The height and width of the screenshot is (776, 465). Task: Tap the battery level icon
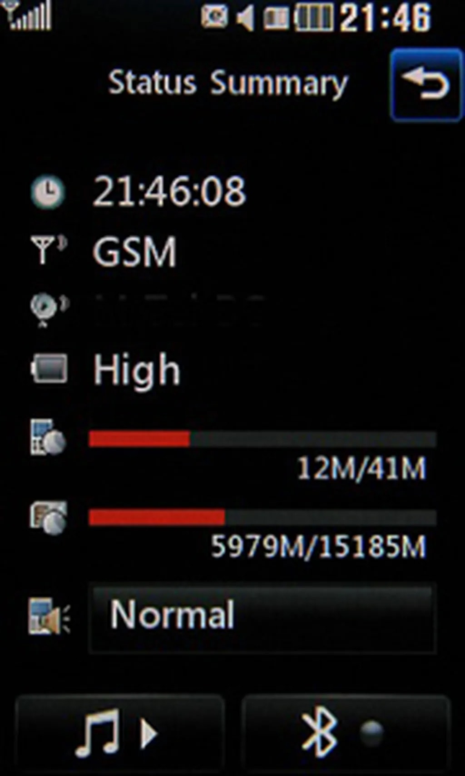[49, 369]
